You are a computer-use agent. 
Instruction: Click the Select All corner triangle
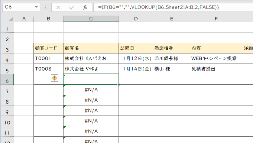click(11, 19)
